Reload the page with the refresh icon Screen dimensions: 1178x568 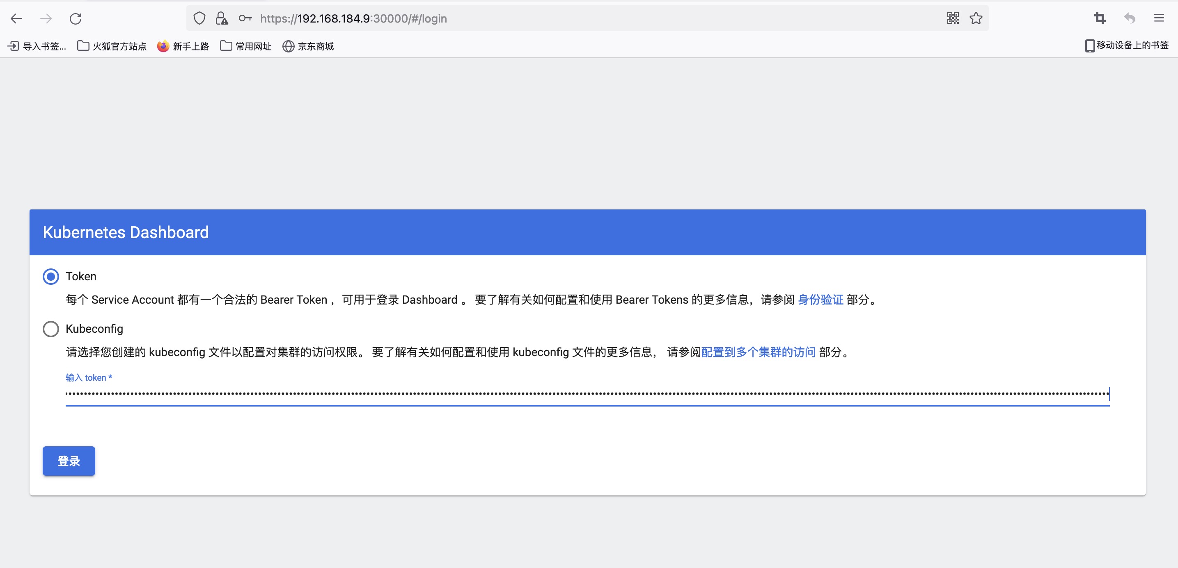[76, 18]
